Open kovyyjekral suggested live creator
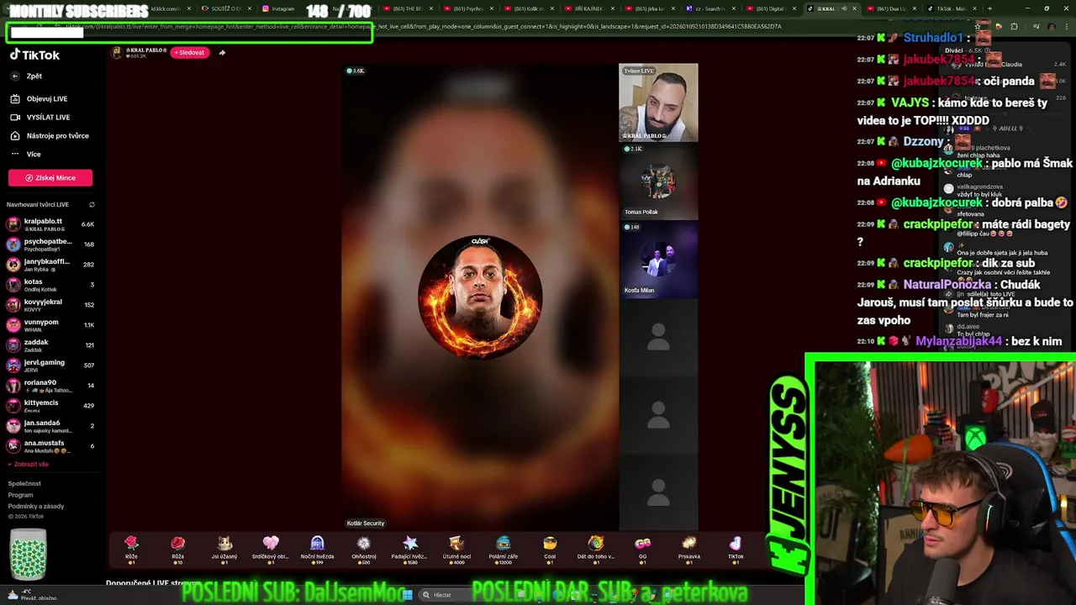 click(x=50, y=305)
